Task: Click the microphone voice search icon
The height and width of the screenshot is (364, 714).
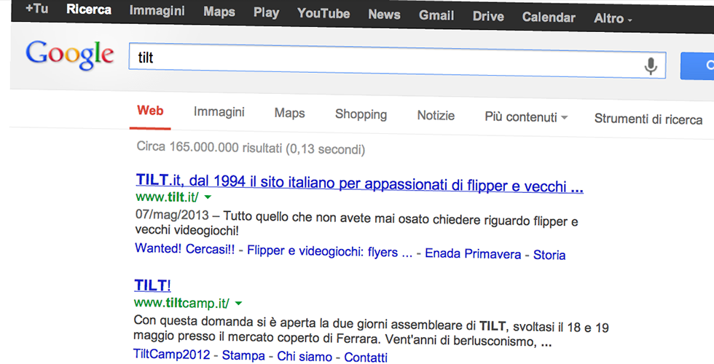Action: pos(651,66)
